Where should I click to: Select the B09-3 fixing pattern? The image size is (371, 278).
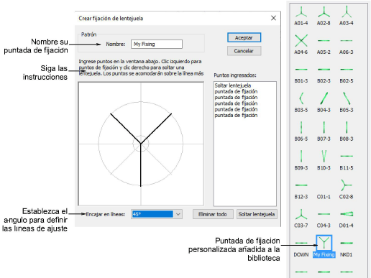[x=301, y=160]
